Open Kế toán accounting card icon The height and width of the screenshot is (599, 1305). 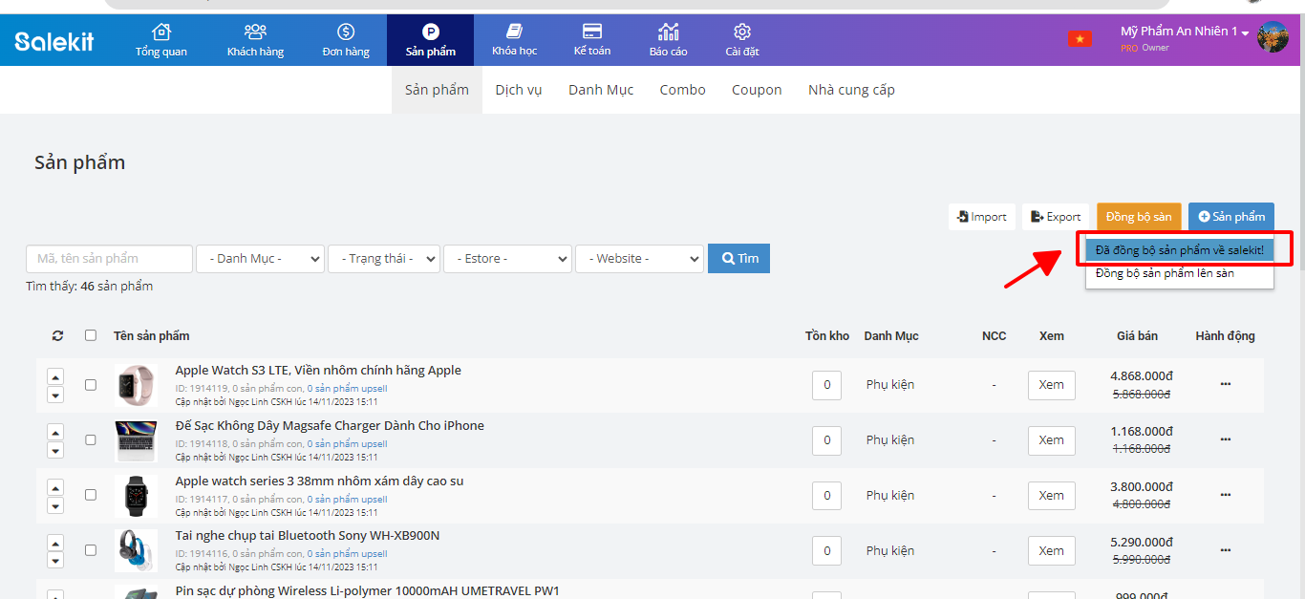click(591, 32)
